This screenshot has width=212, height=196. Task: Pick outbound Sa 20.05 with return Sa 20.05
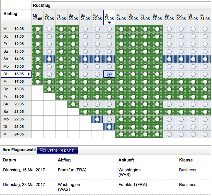[73, 104]
